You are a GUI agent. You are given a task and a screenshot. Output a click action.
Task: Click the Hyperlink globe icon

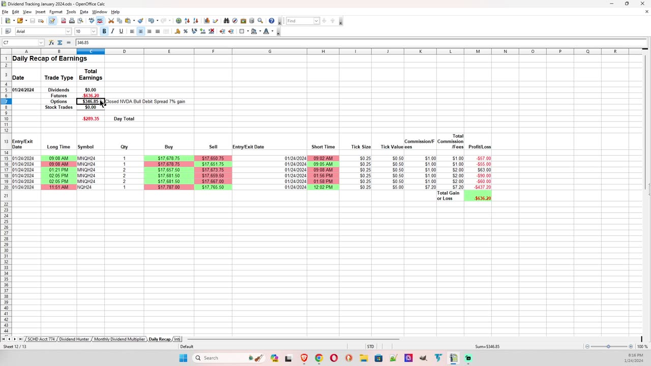(179, 21)
